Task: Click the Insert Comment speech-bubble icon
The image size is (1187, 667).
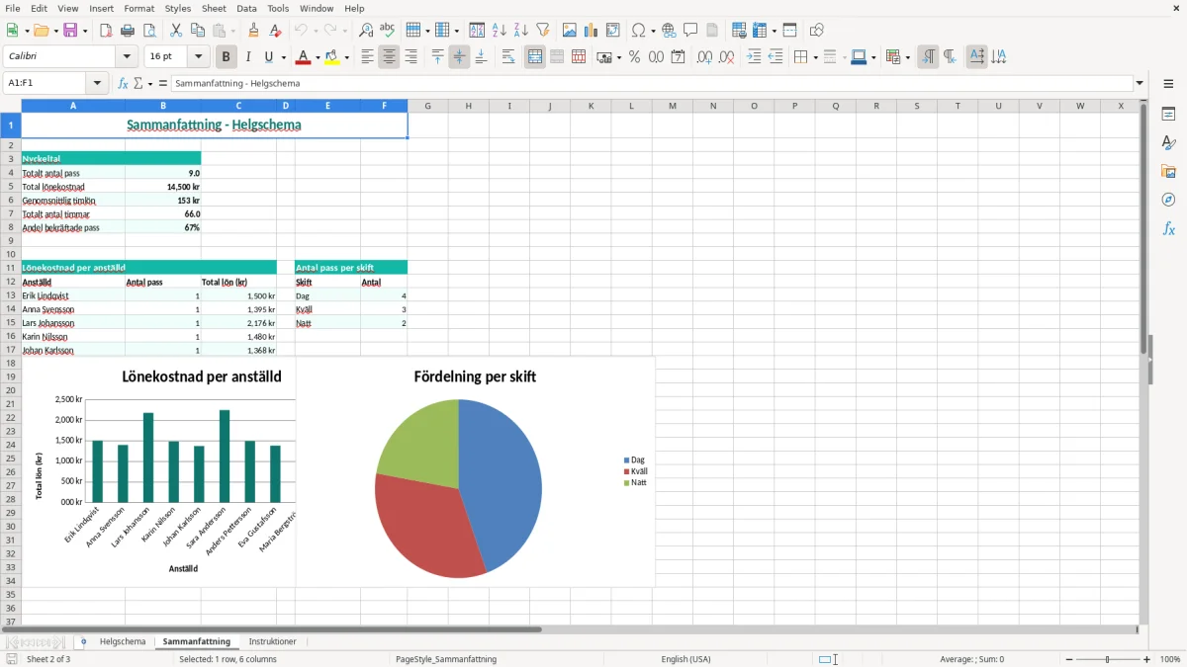Action: (690, 31)
